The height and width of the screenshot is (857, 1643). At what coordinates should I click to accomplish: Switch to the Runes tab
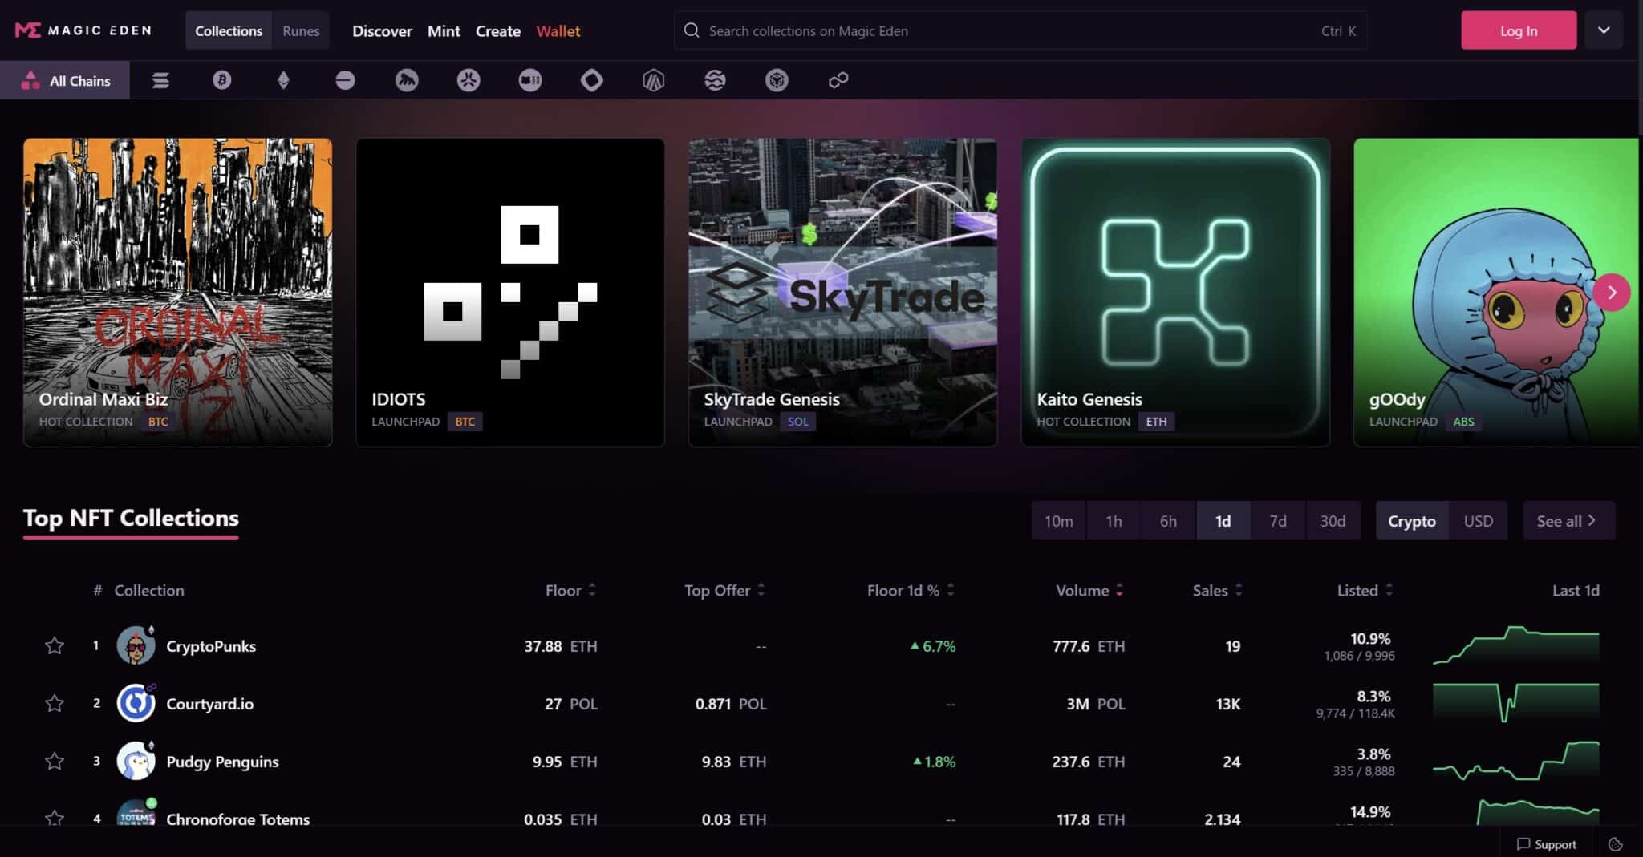(300, 30)
